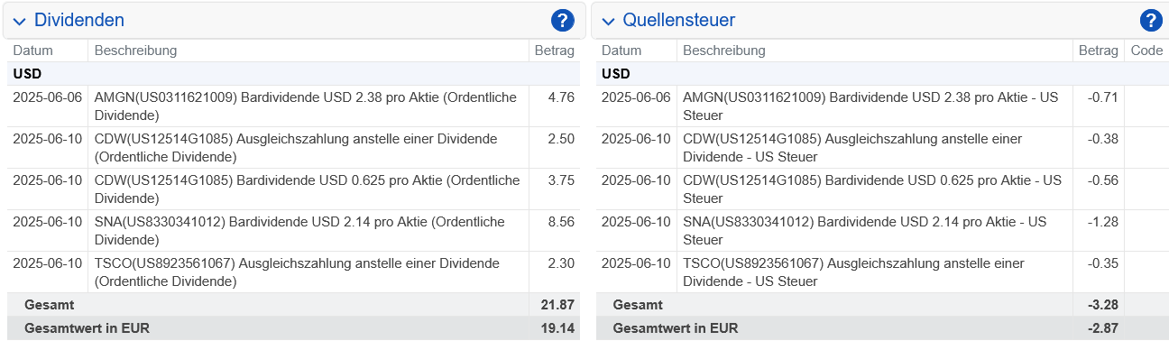Click the USD currency group row in Quellensteuer
This screenshot has width=1169, height=341.
[881, 74]
